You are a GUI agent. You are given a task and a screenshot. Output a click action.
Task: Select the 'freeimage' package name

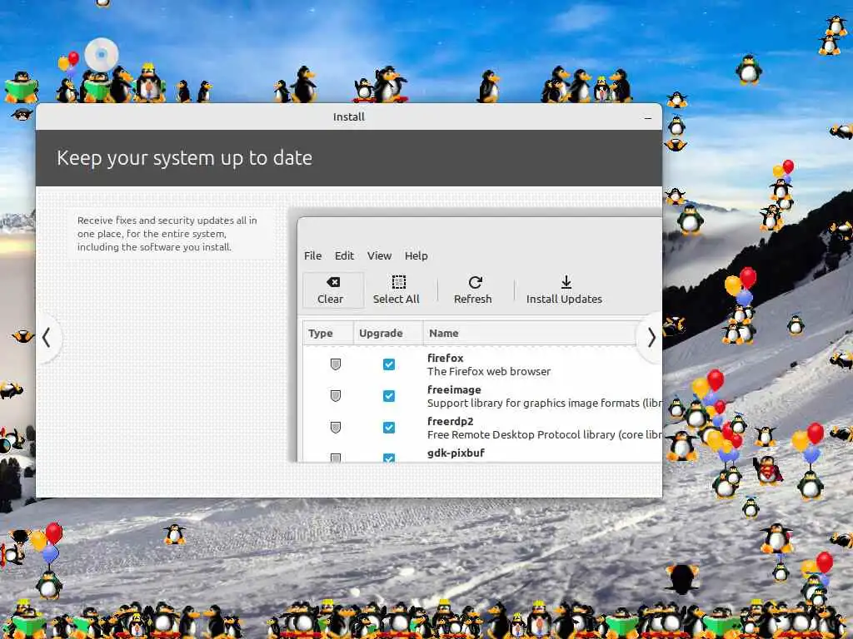[454, 389]
